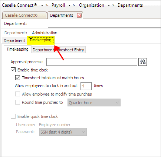
Task: Open the Department tab beside Timekeeping
Action: 14,41
